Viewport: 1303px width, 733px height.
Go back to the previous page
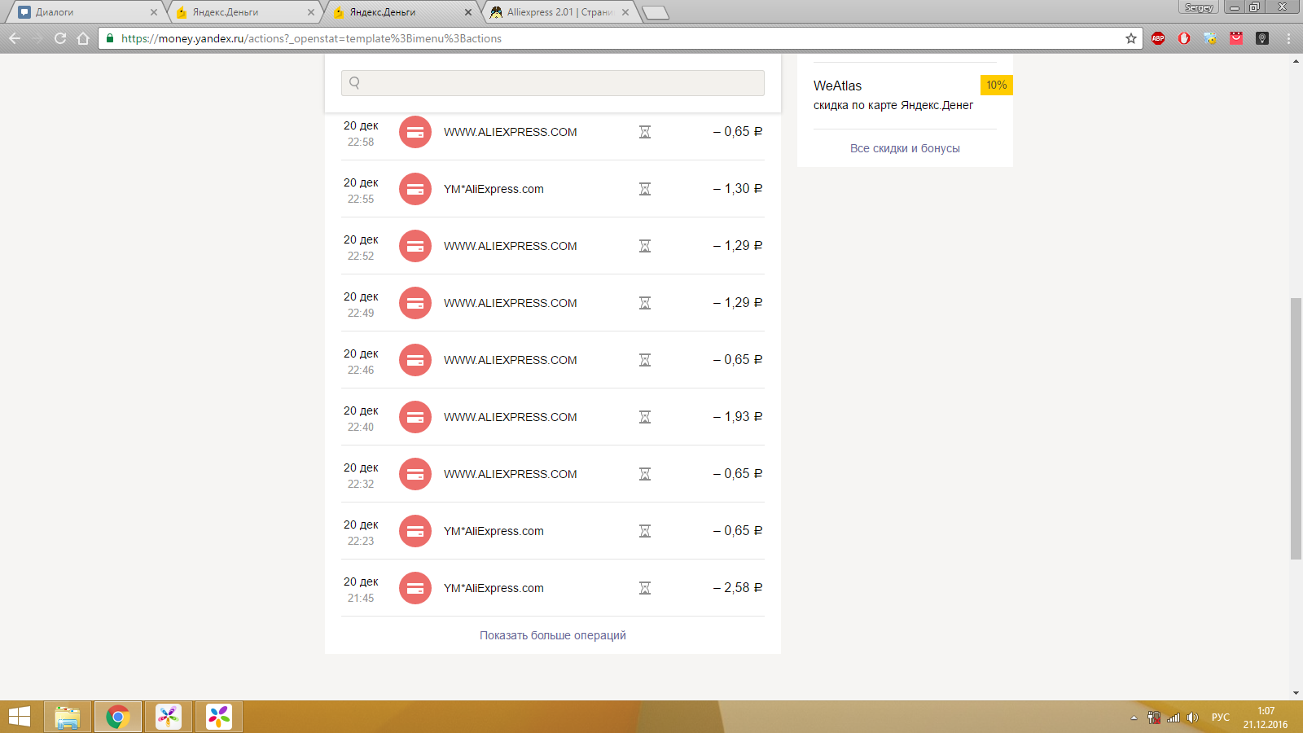15,38
